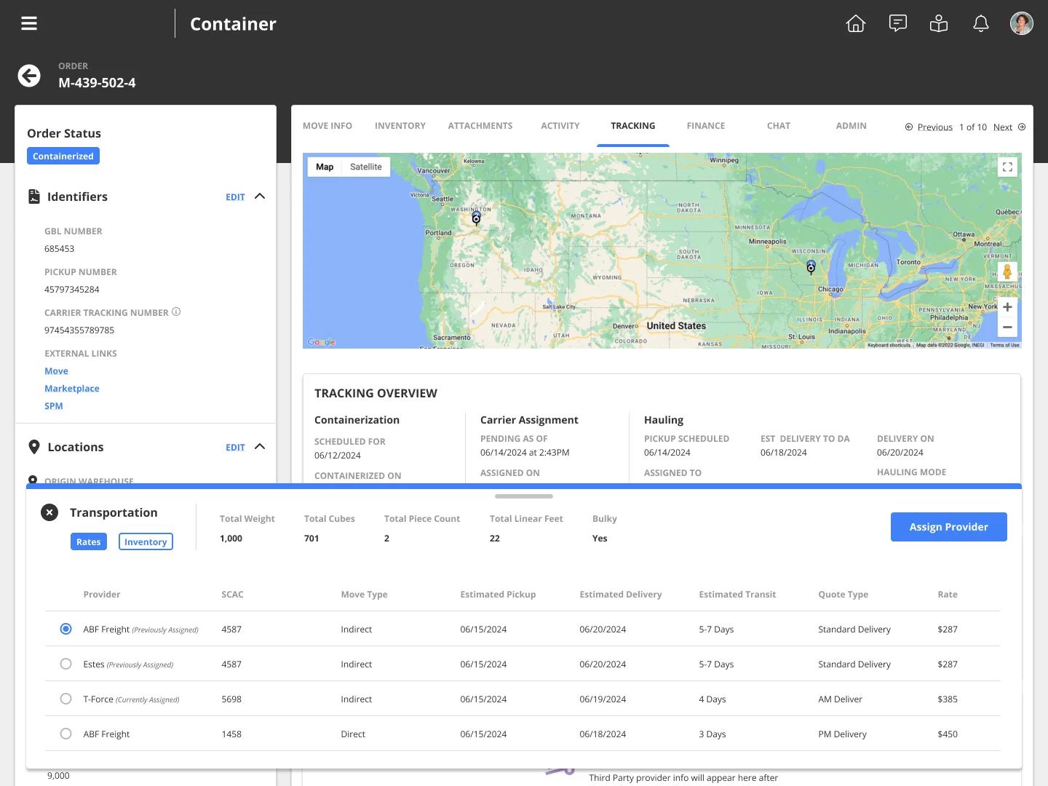The width and height of the screenshot is (1048, 786).
Task: Go to the next order arrow
Action: point(1022,127)
